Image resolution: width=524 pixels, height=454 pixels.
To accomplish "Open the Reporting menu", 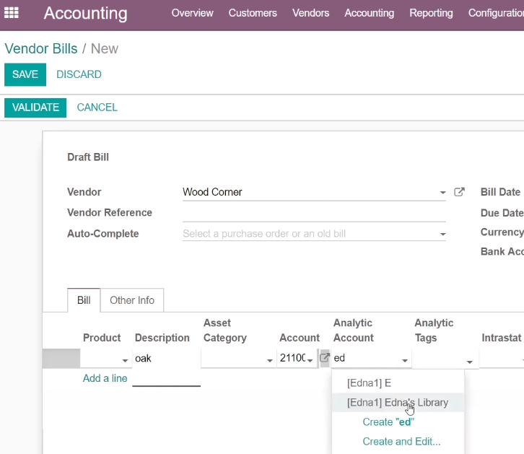I will point(431,13).
